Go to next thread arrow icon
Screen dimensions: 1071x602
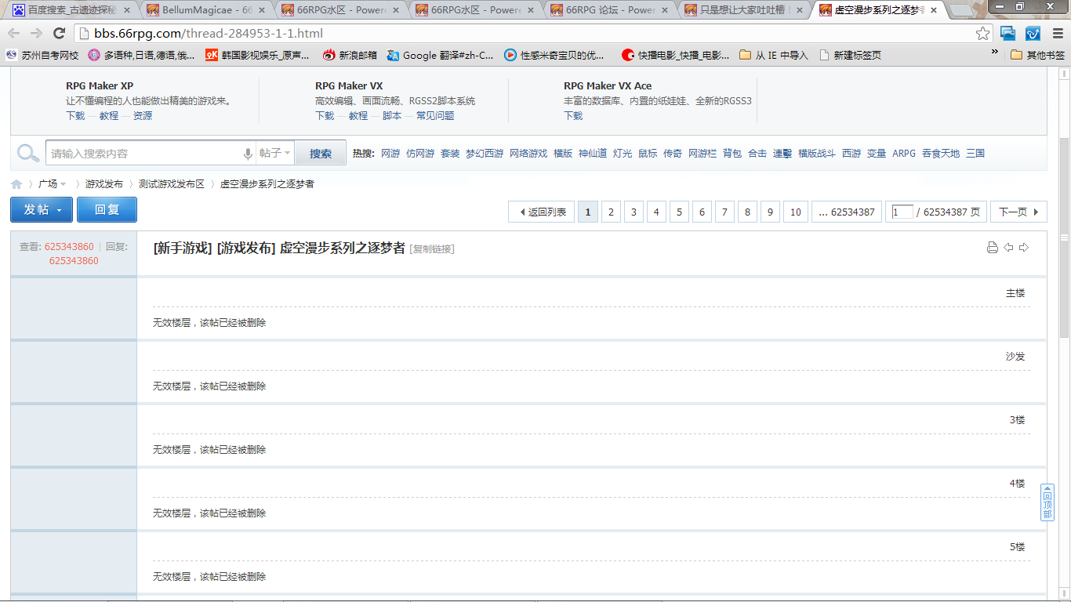1024,248
